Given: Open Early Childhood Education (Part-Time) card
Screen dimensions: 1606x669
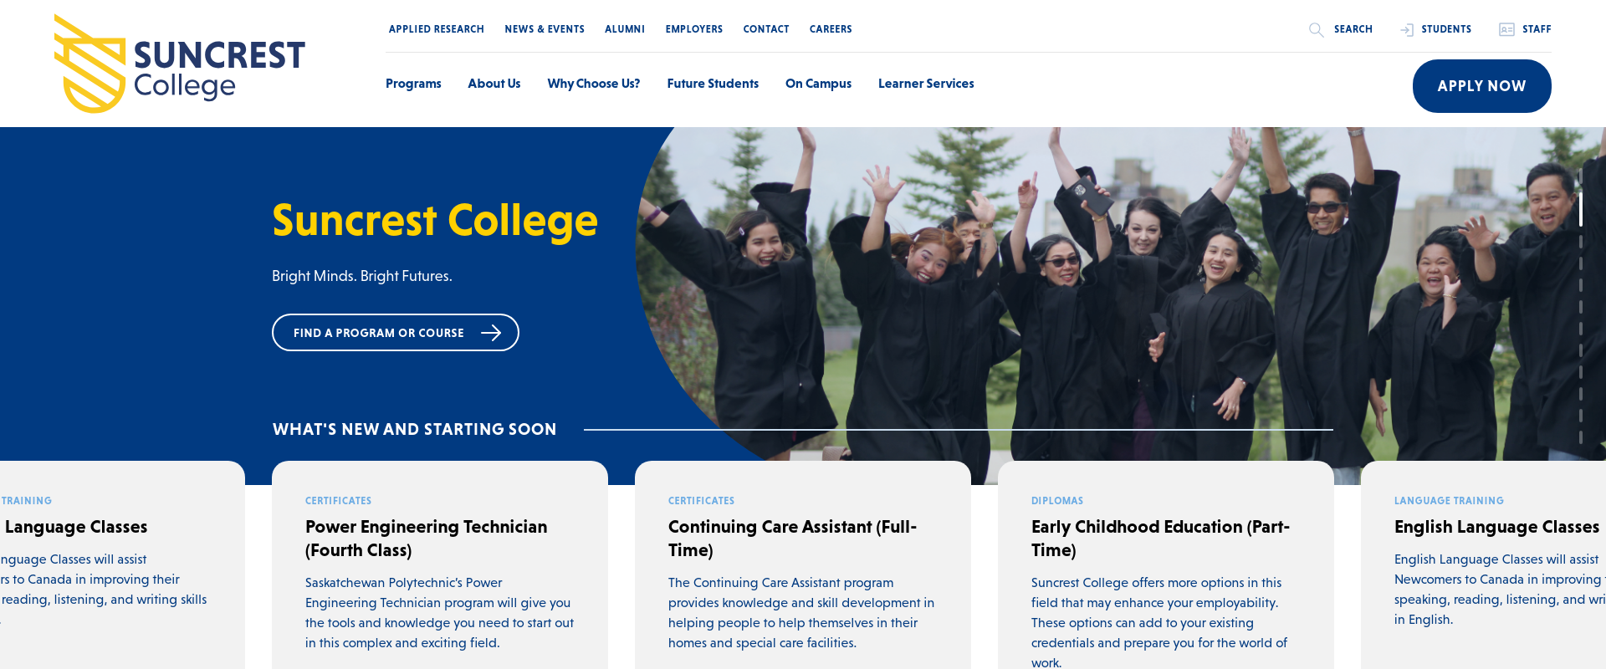Looking at the screenshot, I should point(1166,564).
